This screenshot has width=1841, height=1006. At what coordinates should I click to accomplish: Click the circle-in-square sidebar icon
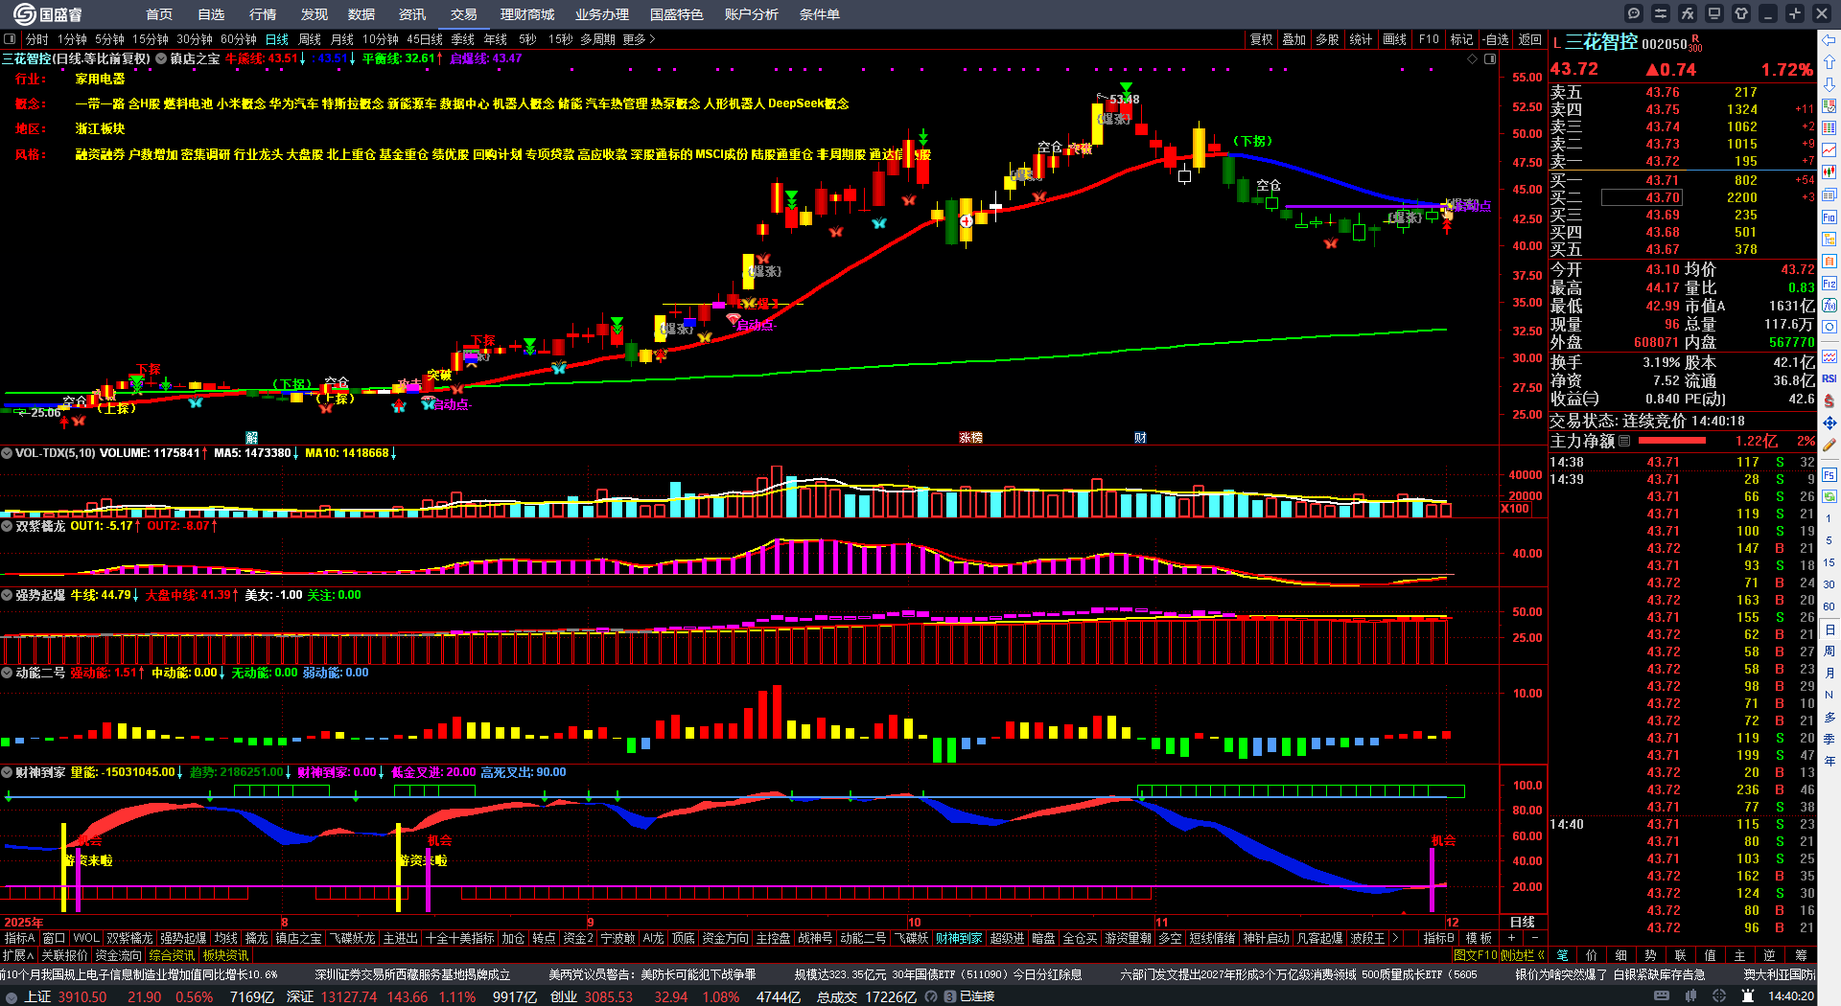(1829, 328)
